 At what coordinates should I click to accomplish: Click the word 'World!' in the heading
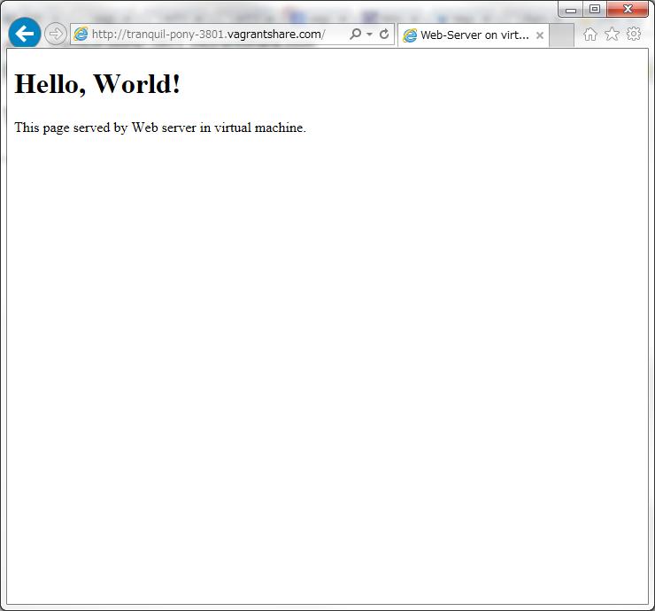[x=137, y=84]
